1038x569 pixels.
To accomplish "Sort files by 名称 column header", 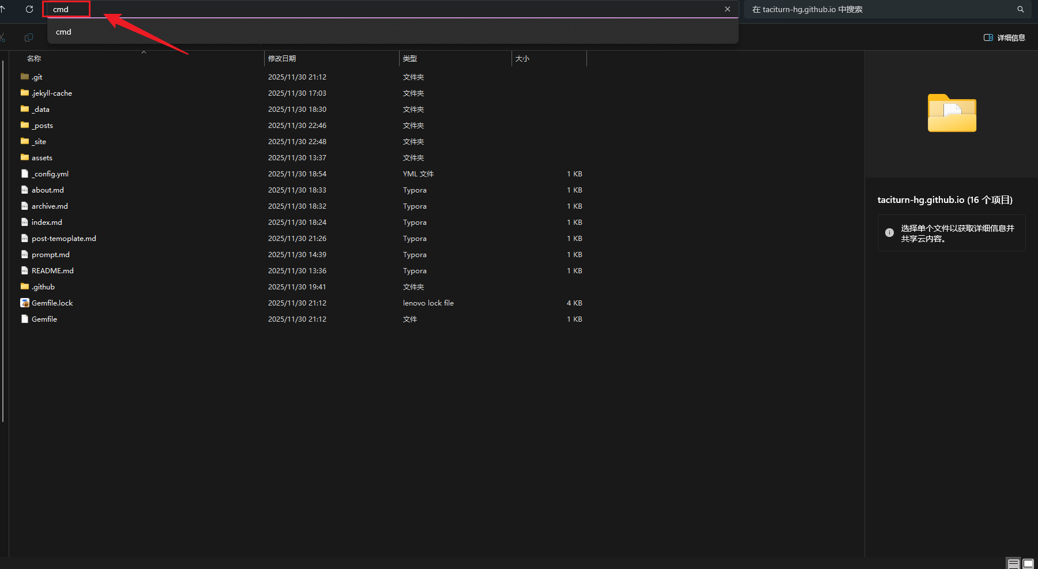I will click(34, 59).
